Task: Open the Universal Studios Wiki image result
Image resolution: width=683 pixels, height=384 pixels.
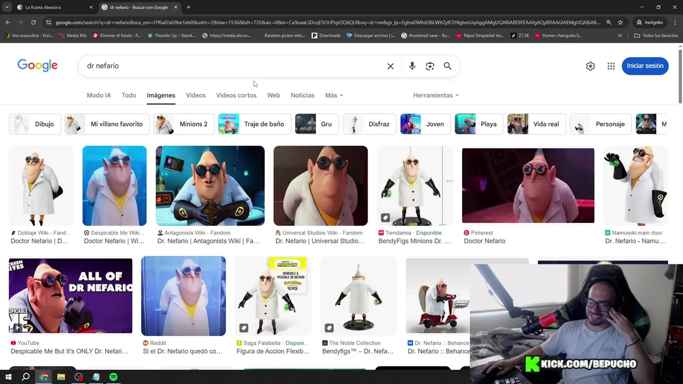Action: [321, 186]
